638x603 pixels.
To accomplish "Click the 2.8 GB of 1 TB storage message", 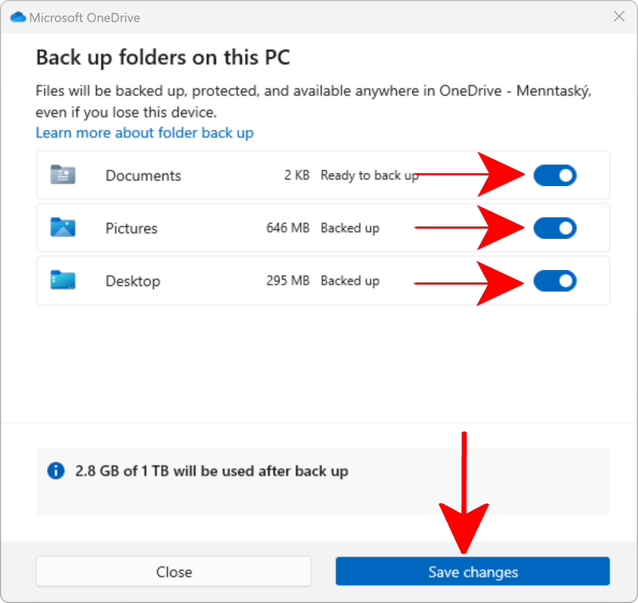I will coord(211,471).
